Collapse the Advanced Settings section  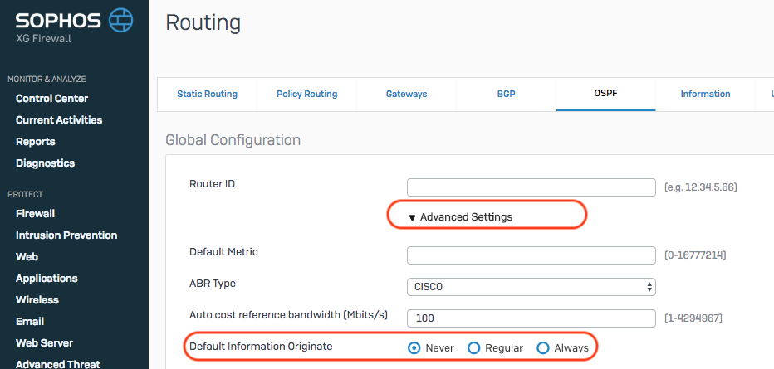(460, 217)
